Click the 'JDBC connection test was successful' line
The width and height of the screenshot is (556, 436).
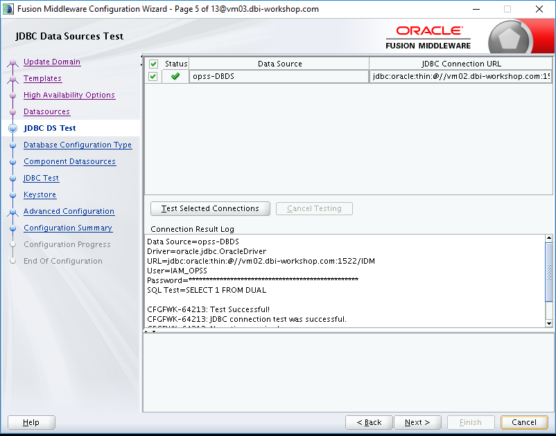[246, 319]
